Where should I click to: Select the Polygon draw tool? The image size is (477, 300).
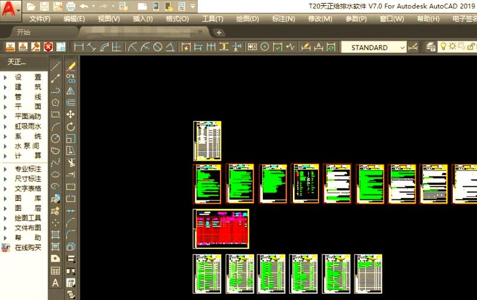pyautogui.click(x=55, y=103)
